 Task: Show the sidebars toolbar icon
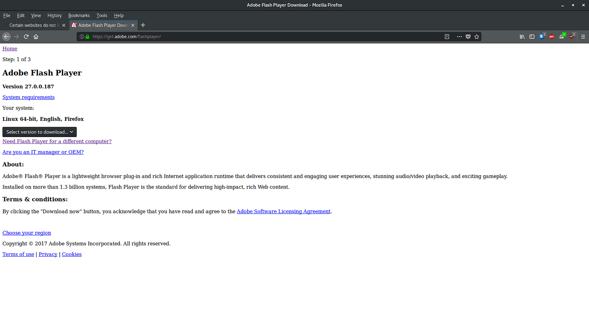point(532,37)
